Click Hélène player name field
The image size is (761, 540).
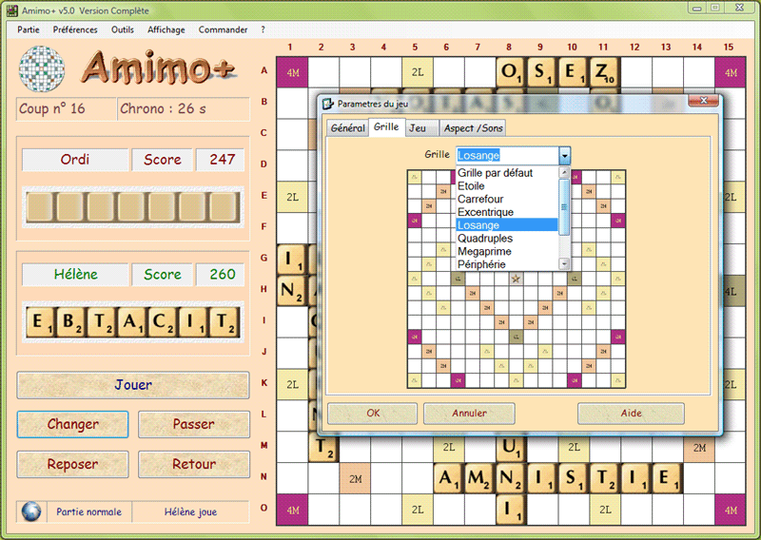pyautogui.click(x=75, y=274)
